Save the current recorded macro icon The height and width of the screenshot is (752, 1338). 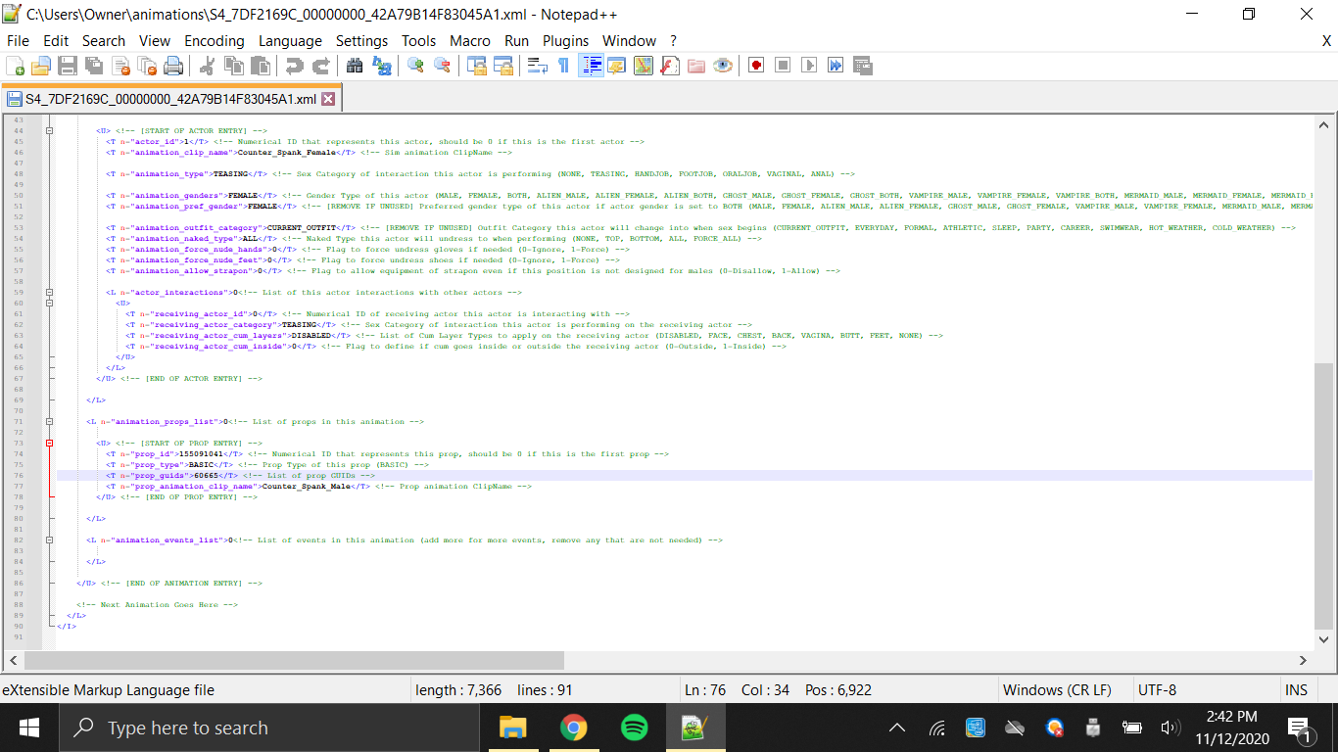pos(862,66)
